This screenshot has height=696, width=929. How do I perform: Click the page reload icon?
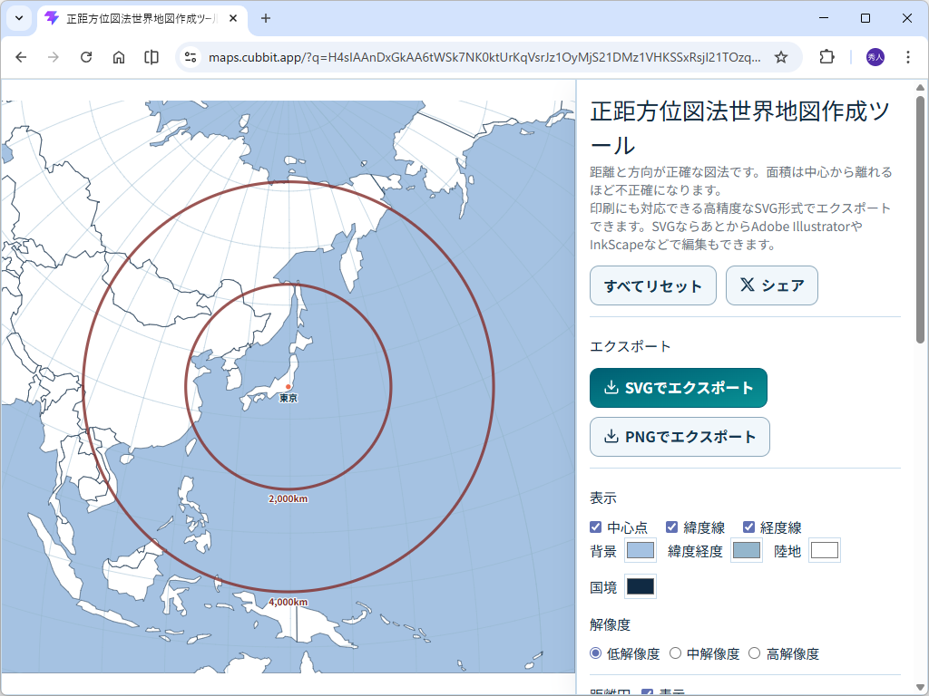(x=86, y=56)
